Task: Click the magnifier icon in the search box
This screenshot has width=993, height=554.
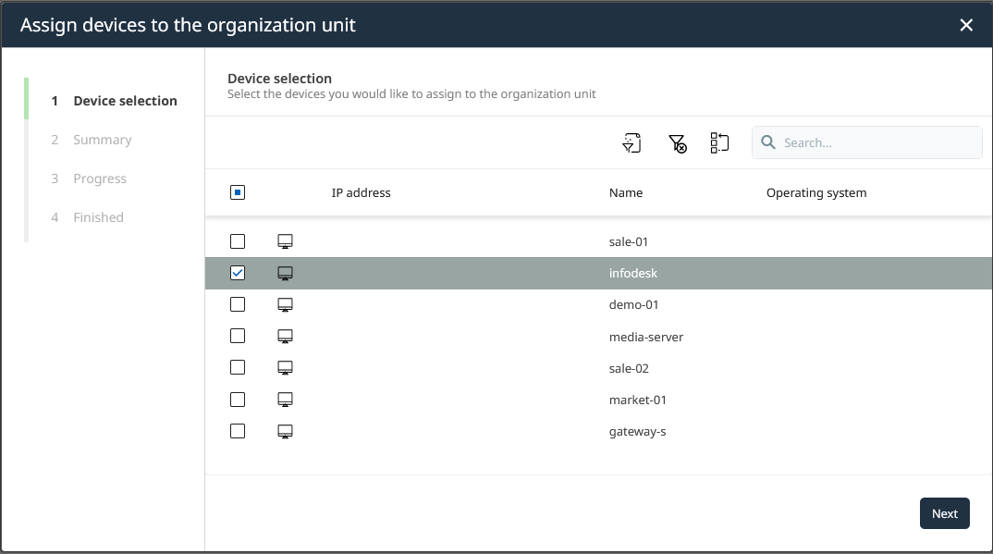Action: point(768,142)
